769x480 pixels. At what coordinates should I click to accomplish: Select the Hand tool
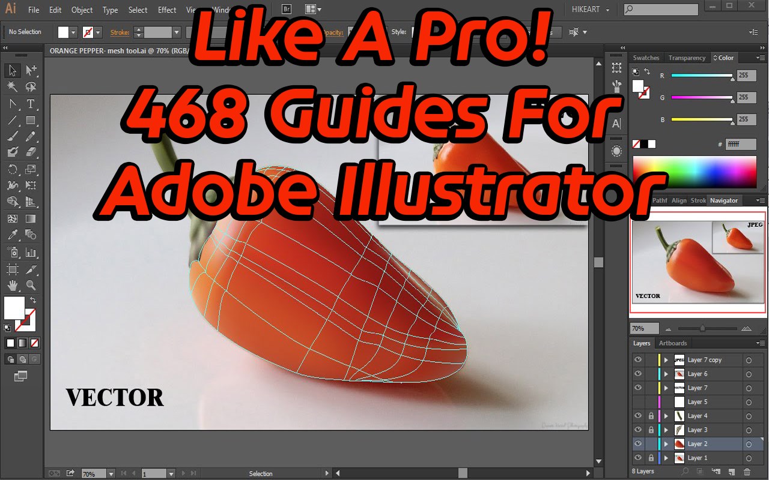point(13,285)
